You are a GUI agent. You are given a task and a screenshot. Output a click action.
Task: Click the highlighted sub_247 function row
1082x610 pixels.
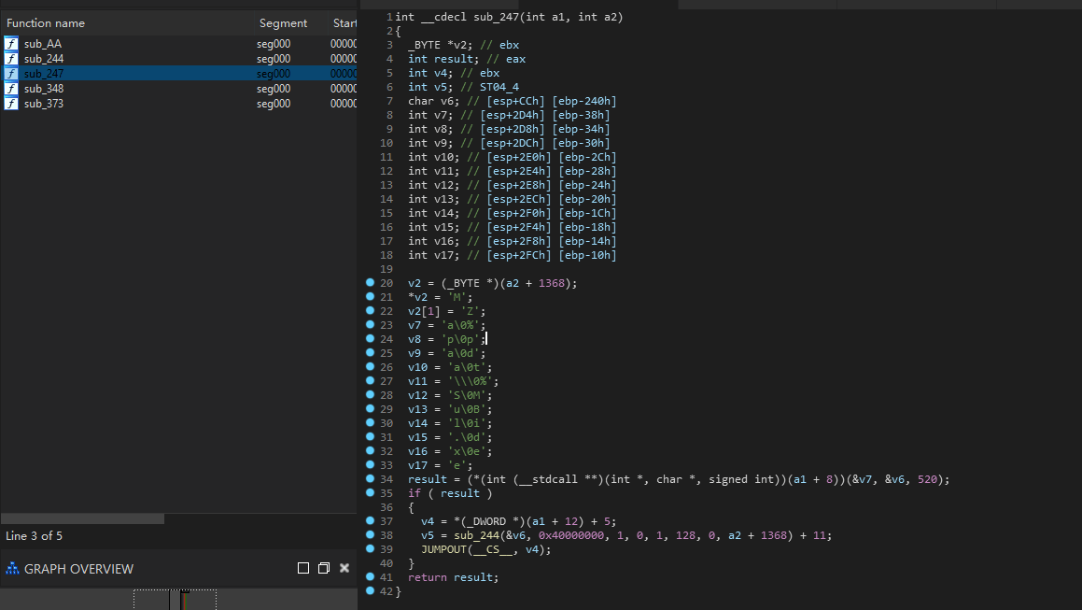coord(178,73)
